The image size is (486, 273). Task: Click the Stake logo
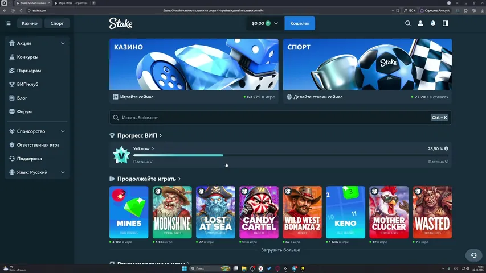pyautogui.click(x=121, y=23)
